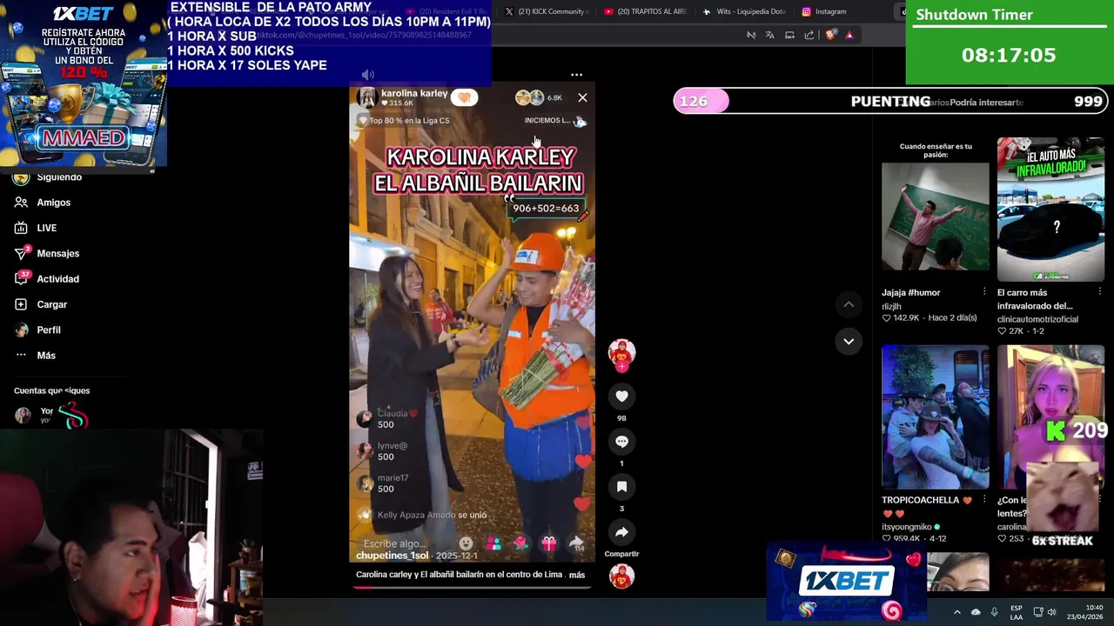Click the live follow heart button
This screenshot has height=626, width=1114.
(x=464, y=97)
